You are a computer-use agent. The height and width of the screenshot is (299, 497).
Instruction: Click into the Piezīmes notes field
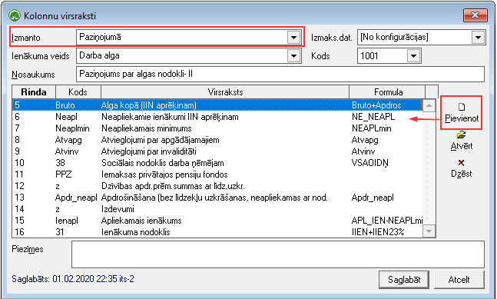click(278, 254)
